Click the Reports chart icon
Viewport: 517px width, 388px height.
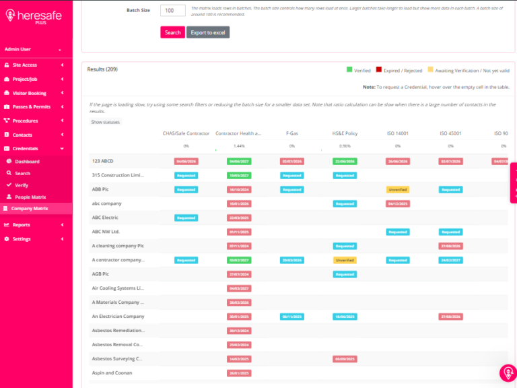coord(7,225)
